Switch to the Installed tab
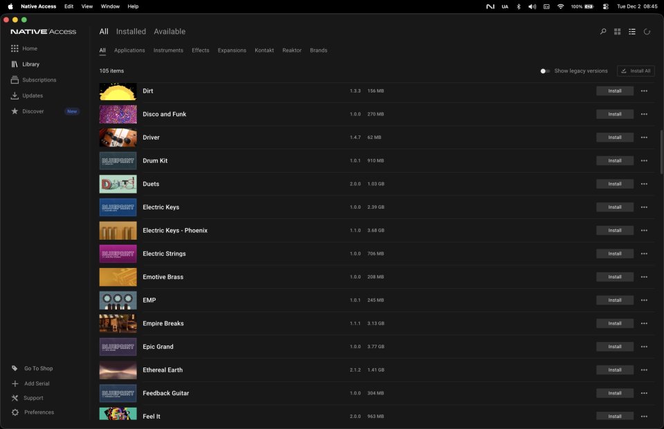Screen dimensions: 664x429 pyautogui.click(x=131, y=31)
